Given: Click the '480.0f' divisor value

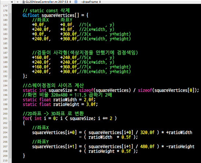Looking at the screenshot, I should click(x=147, y=147).
